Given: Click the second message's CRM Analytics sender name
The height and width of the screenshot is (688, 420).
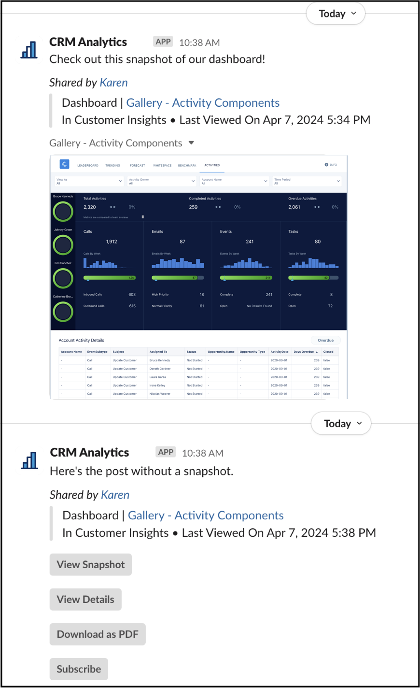Looking at the screenshot, I should (x=90, y=453).
